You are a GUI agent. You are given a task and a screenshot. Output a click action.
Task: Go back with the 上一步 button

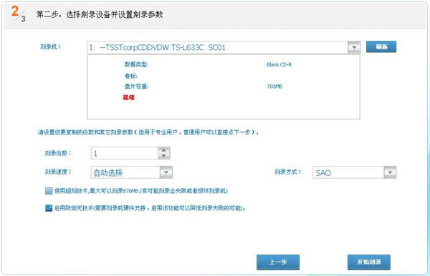(278, 262)
